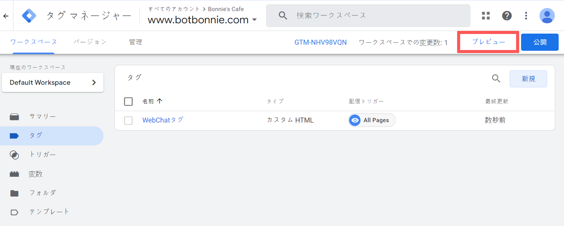Click the search icon in タグ panel

(496, 79)
